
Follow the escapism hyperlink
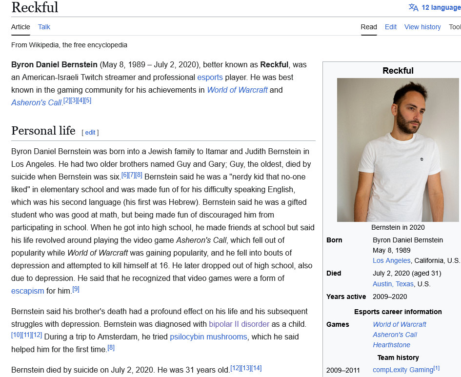pyautogui.click(x=27, y=291)
